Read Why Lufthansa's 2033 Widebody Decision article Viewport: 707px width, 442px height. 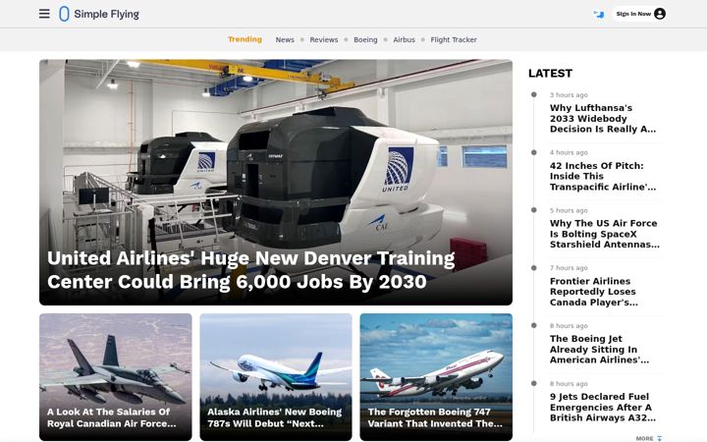tap(603, 118)
